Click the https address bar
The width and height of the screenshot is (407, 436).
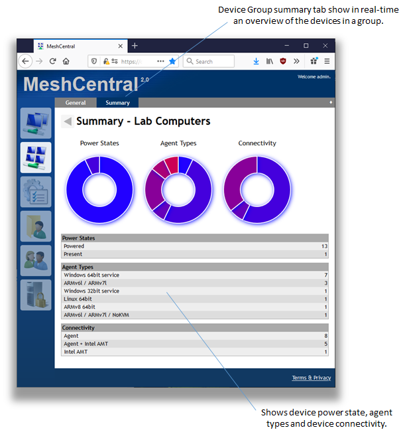click(133, 61)
